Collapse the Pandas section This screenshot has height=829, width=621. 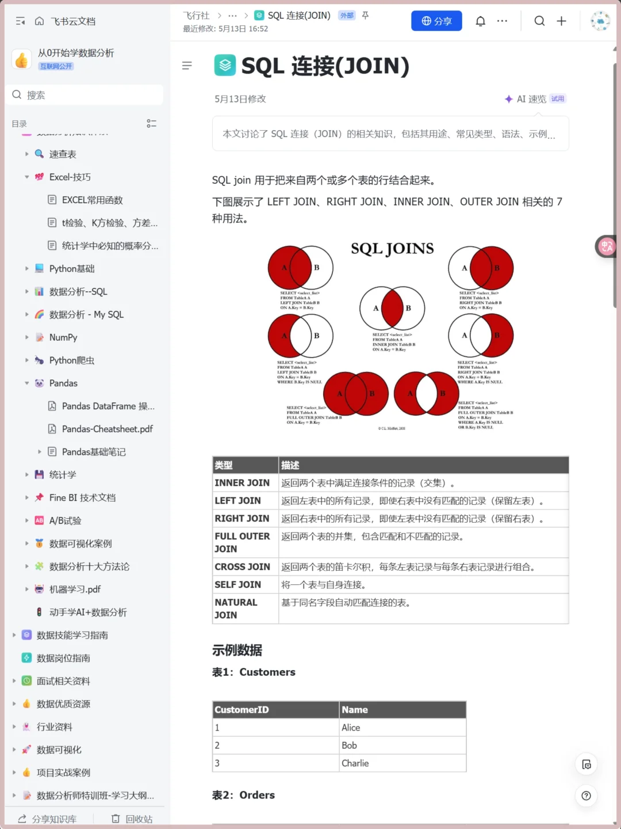coord(27,383)
